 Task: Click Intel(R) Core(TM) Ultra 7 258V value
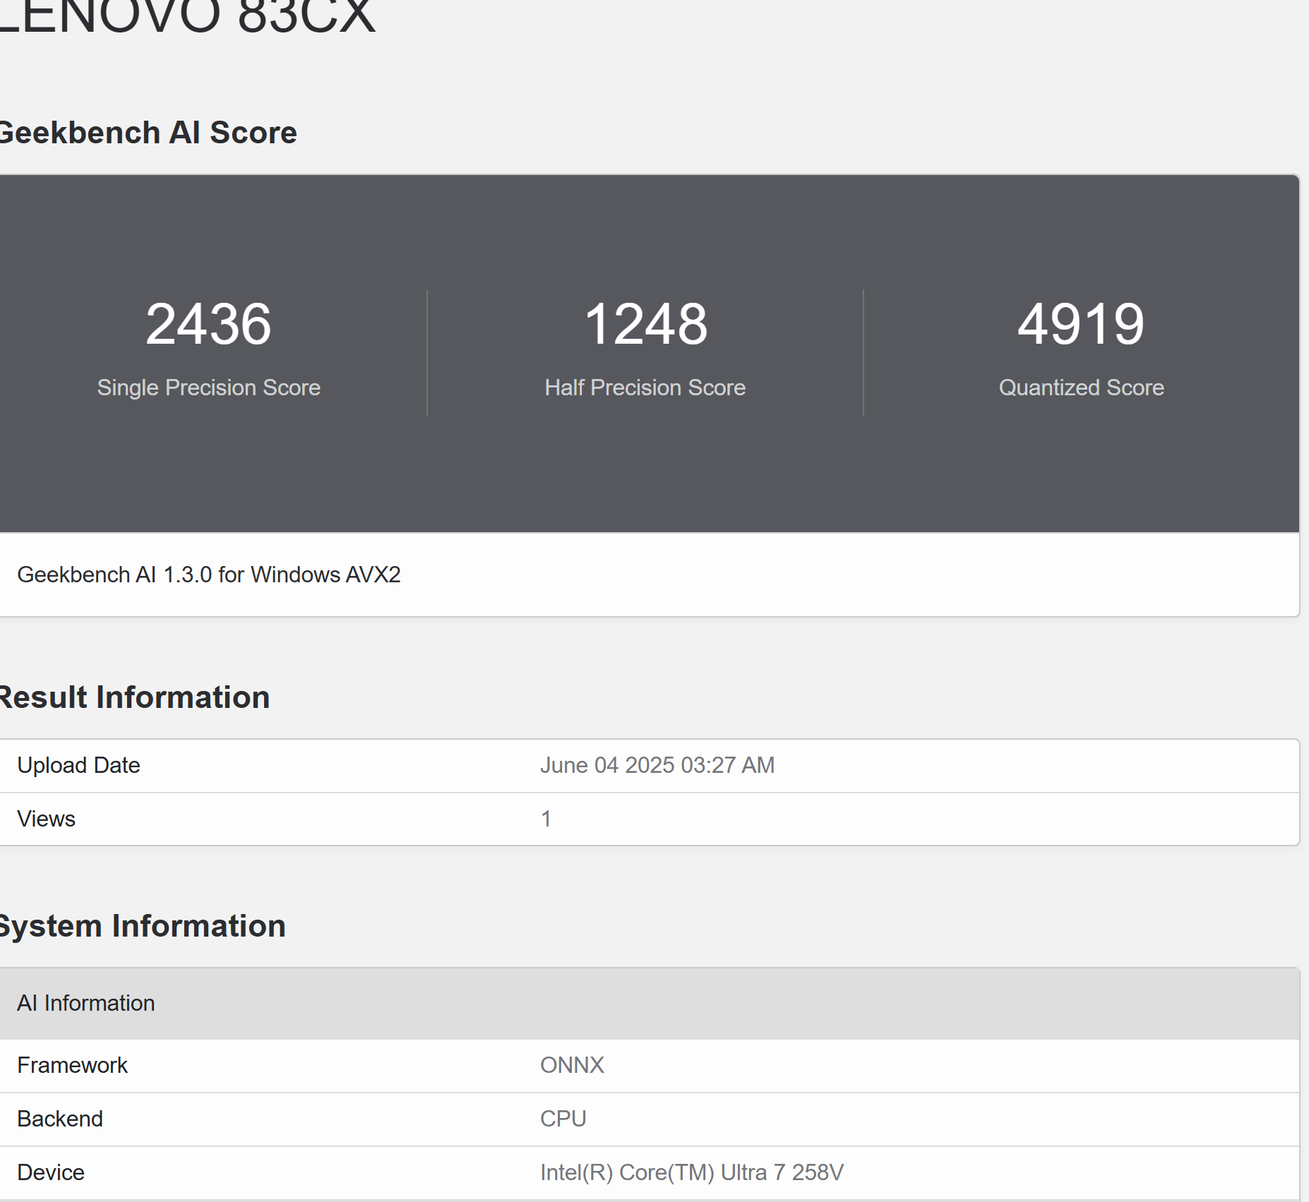[692, 1172]
